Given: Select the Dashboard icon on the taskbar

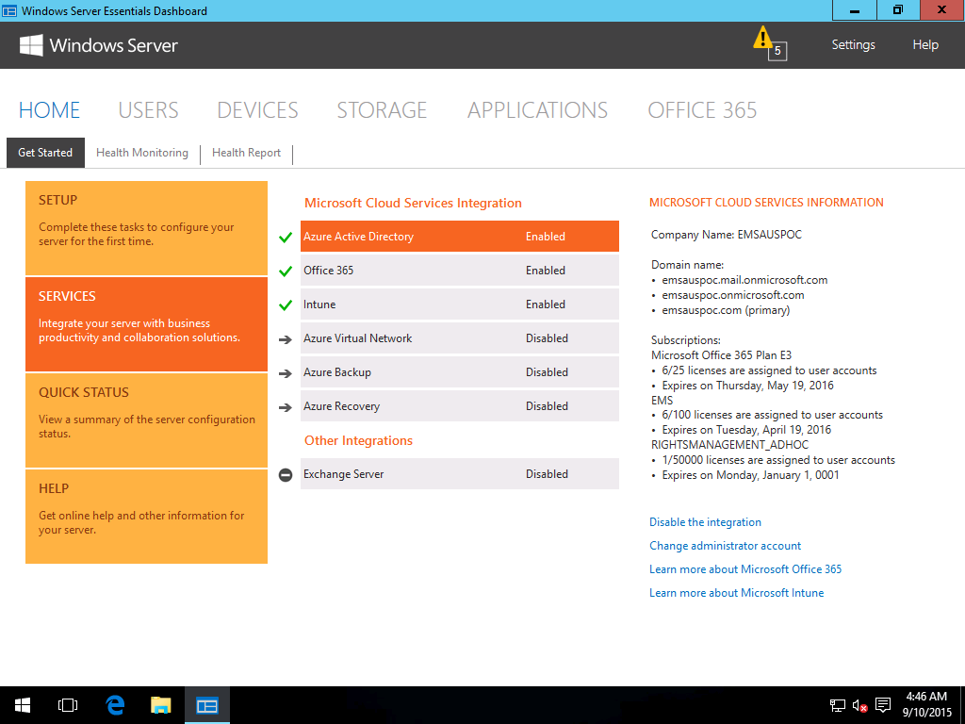Looking at the screenshot, I should (206, 704).
